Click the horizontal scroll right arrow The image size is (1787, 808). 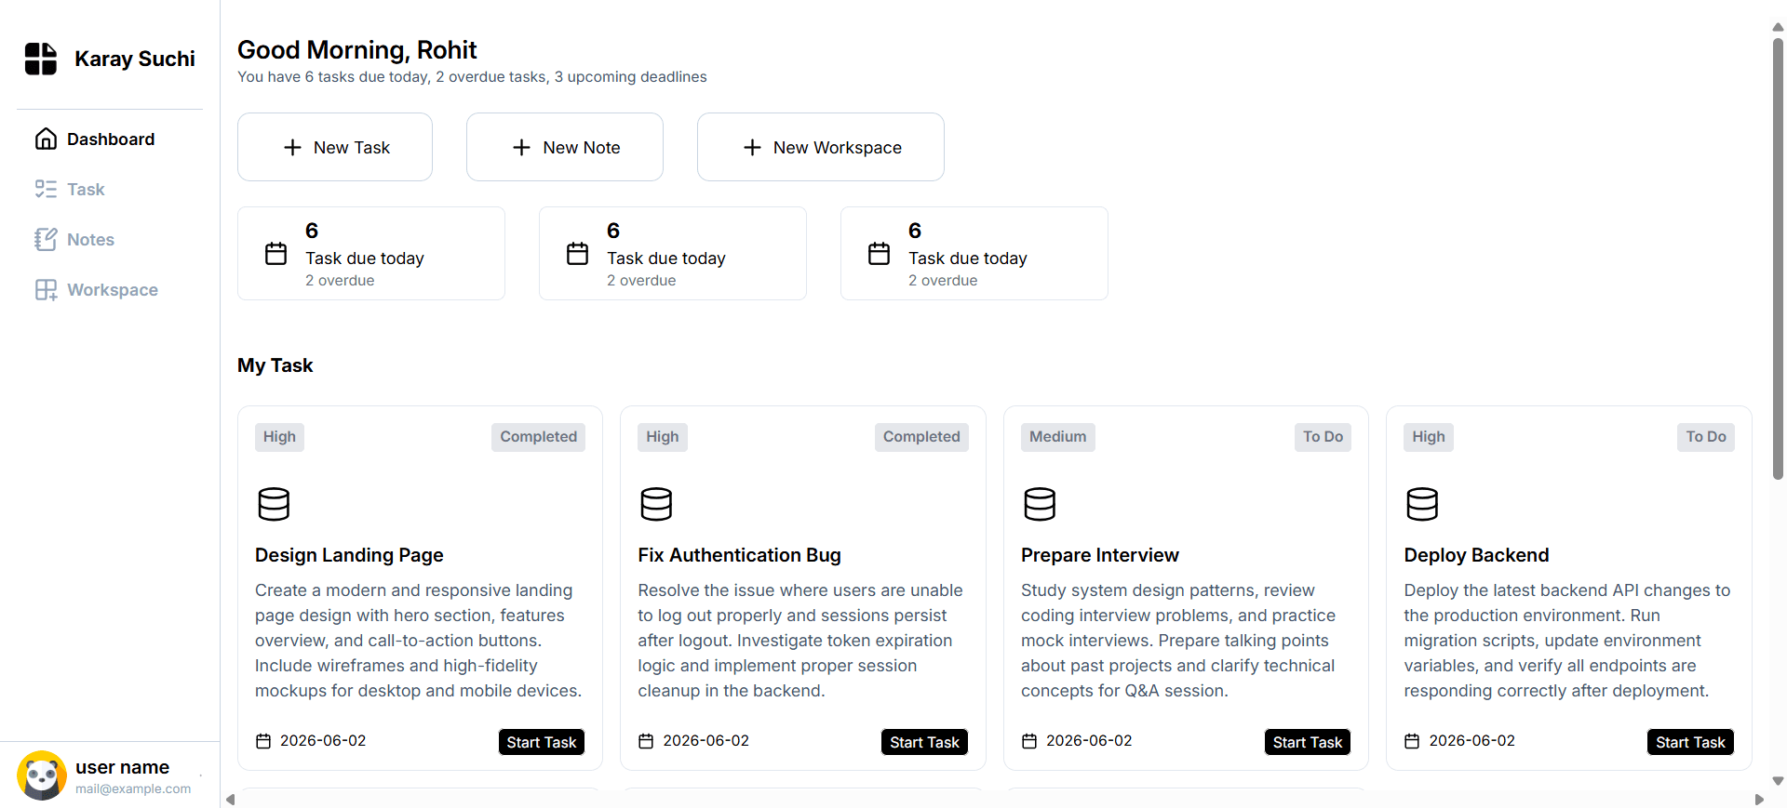(x=1759, y=800)
